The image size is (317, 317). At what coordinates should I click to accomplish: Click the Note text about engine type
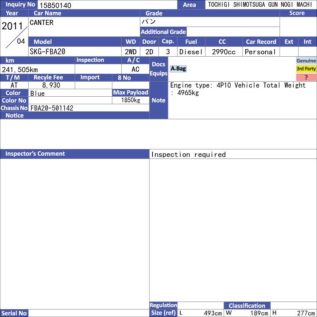(238, 89)
